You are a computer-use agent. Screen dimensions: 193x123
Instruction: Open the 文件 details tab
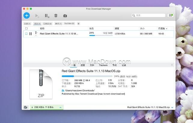(92, 65)
